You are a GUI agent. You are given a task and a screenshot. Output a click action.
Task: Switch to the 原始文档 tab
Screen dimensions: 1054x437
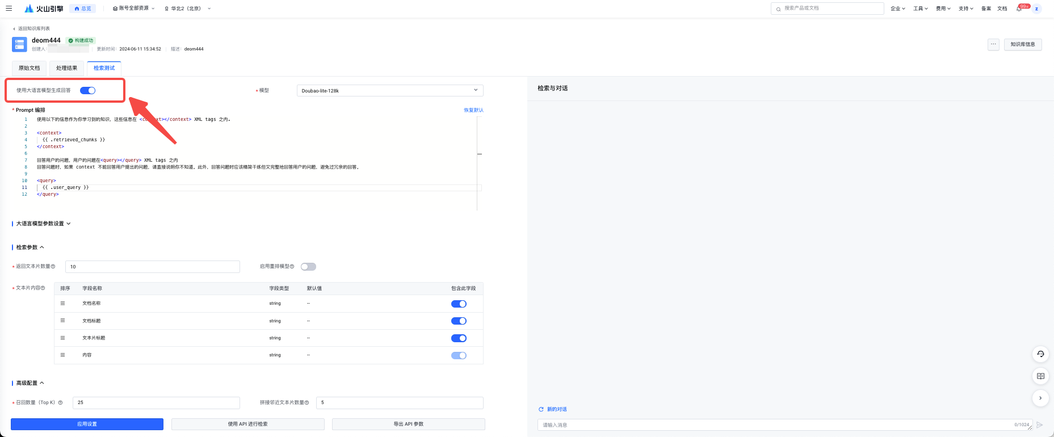pos(30,68)
